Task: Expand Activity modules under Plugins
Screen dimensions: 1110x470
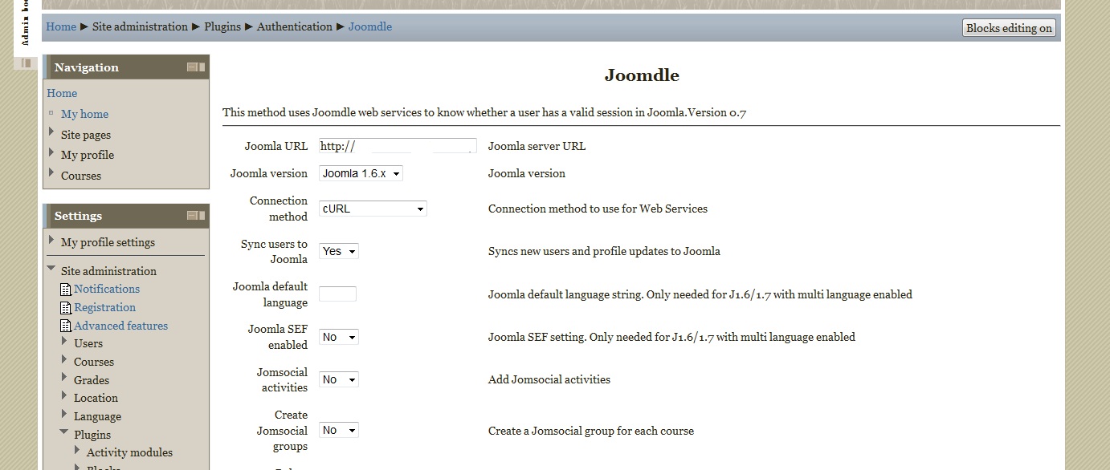Action: coord(78,452)
